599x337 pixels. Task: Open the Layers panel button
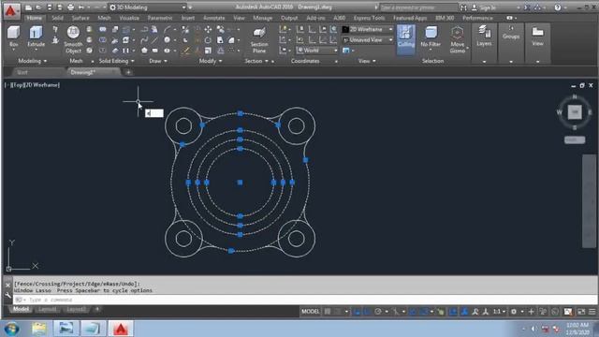(484, 37)
